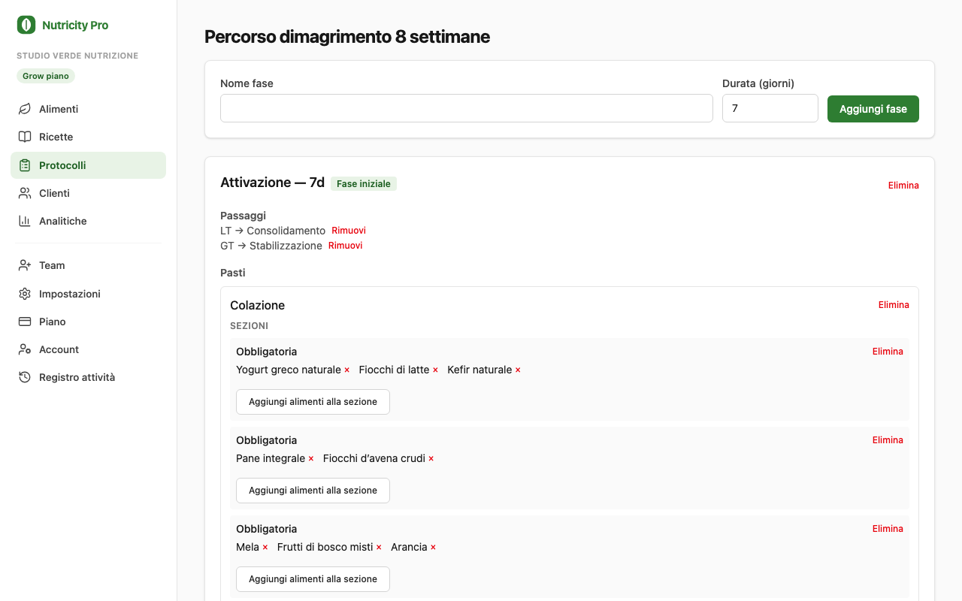Click the Registro attività history icon
Viewport: 962px width, 601px height.
pos(25,377)
